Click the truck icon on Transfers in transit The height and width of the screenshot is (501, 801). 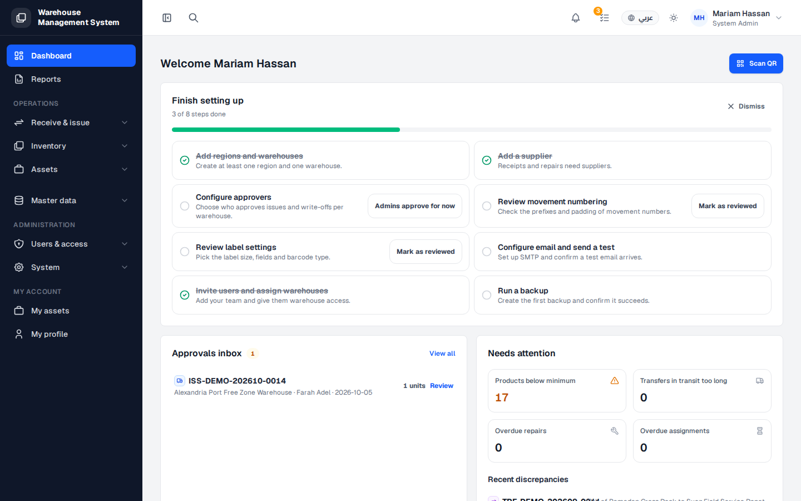(x=760, y=381)
